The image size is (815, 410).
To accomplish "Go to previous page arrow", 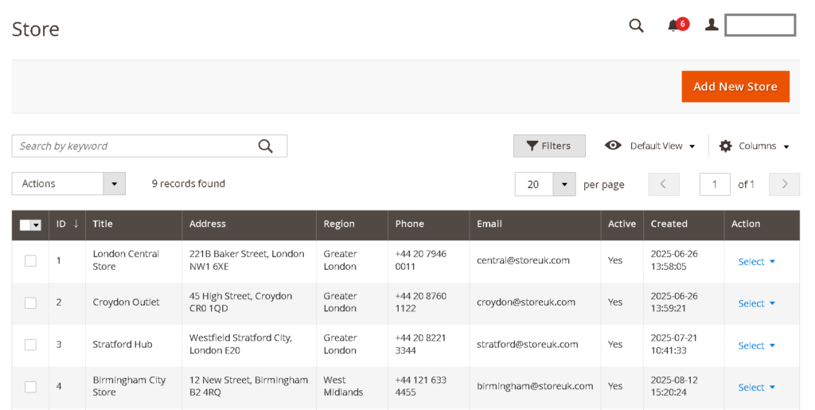I will [x=664, y=184].
